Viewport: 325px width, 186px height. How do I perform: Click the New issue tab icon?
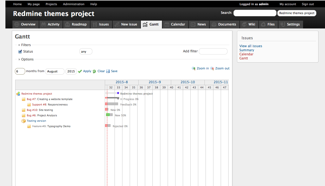coord(117,24)
